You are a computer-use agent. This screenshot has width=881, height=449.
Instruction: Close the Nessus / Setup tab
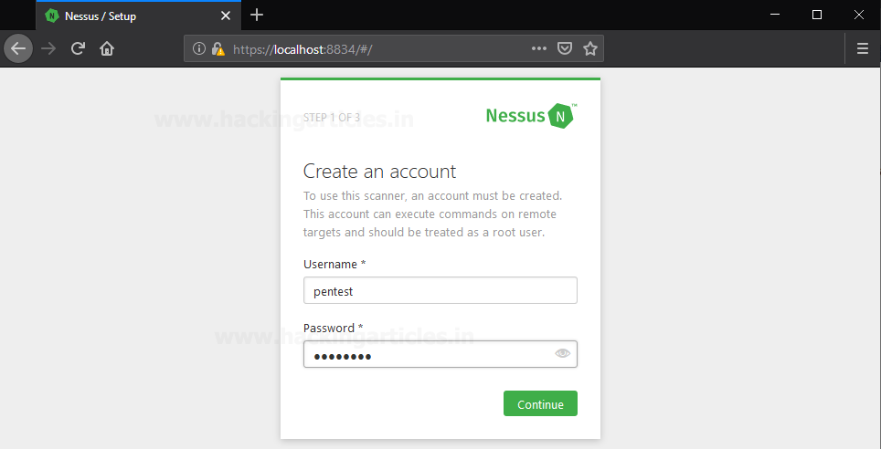click(226, 16)
